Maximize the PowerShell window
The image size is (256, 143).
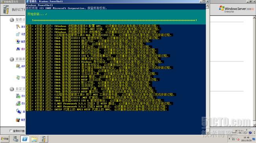tap(204, 1)
